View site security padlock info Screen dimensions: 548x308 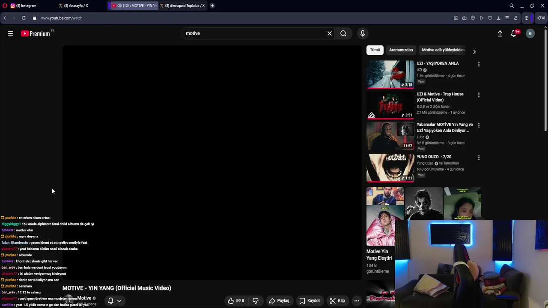click(34, 18)
